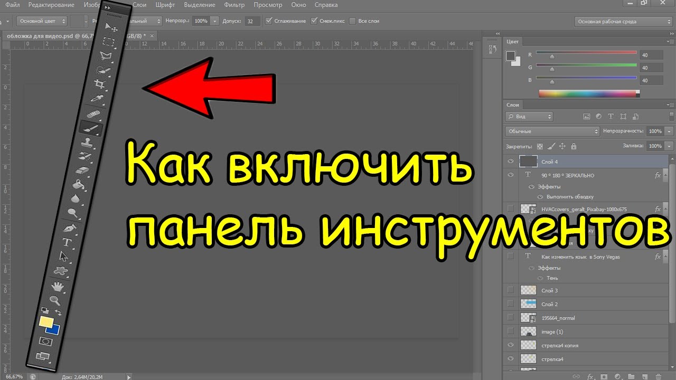Image resolution: width=676 pixels, height=380 pixels.
Task: Show the Слой 2 layer
Action: [x=510, y=304]
